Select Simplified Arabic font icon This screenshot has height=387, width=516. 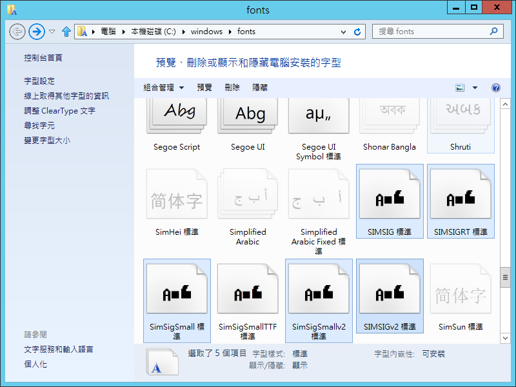(248, 194)
